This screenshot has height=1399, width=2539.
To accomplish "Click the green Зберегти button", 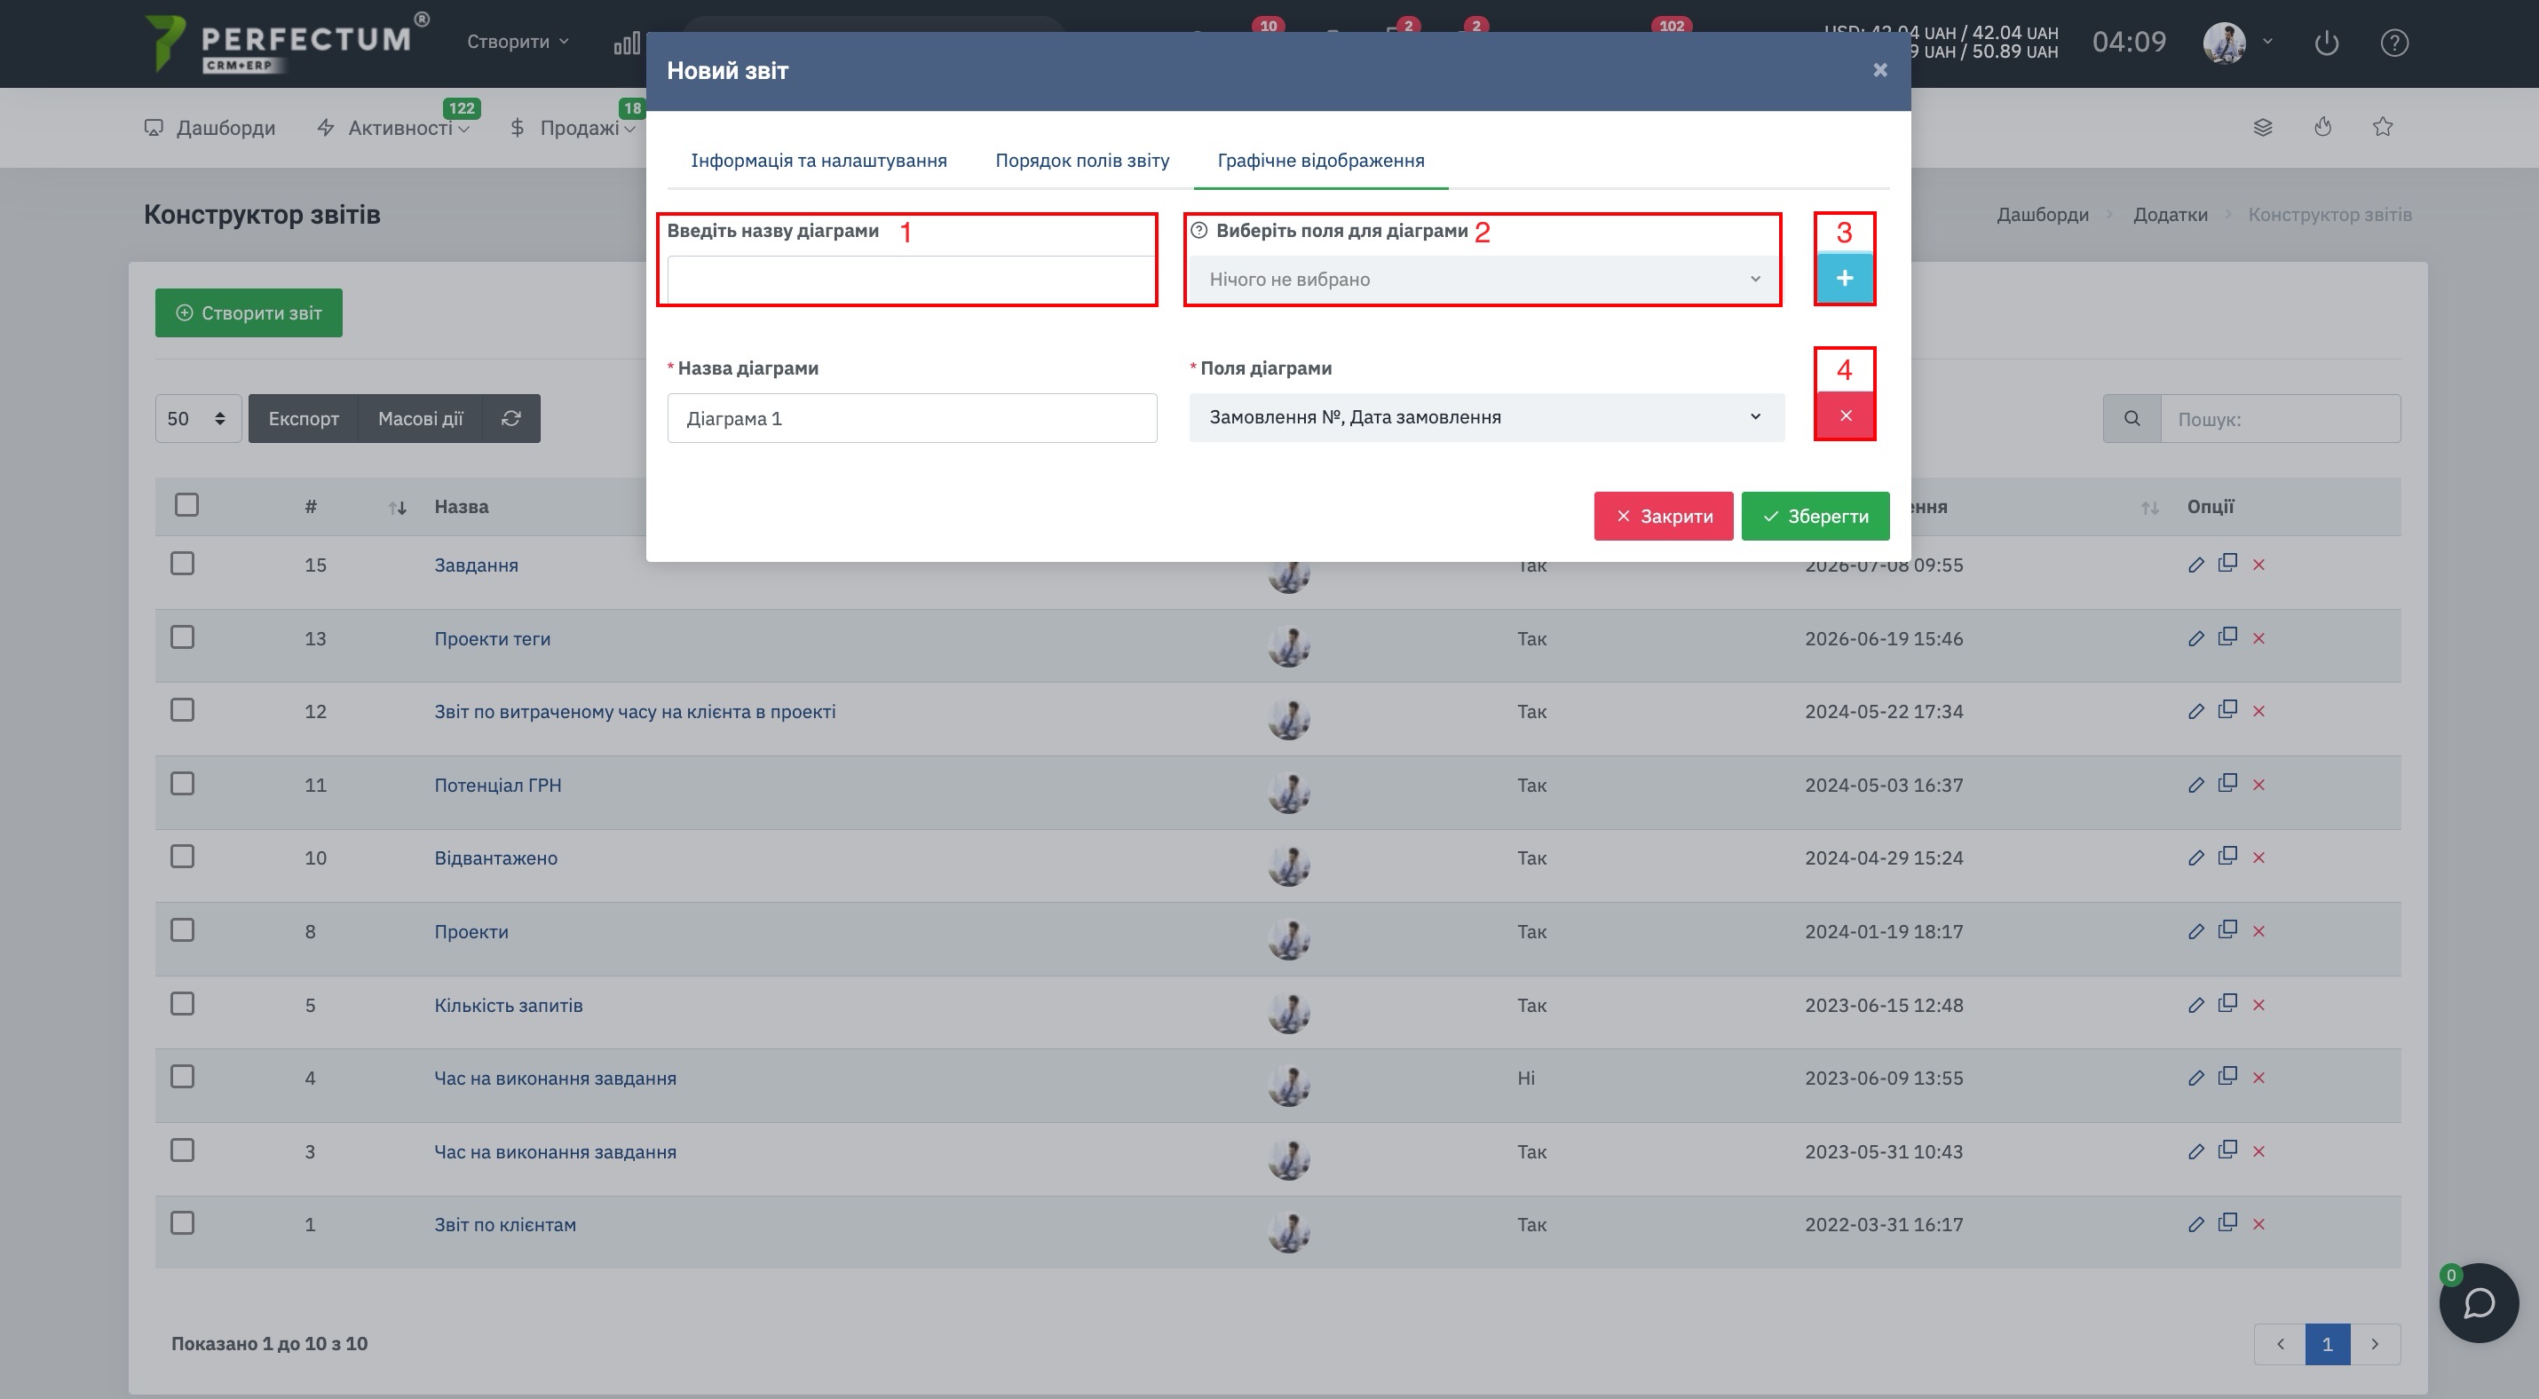I will click(1815, 517).
